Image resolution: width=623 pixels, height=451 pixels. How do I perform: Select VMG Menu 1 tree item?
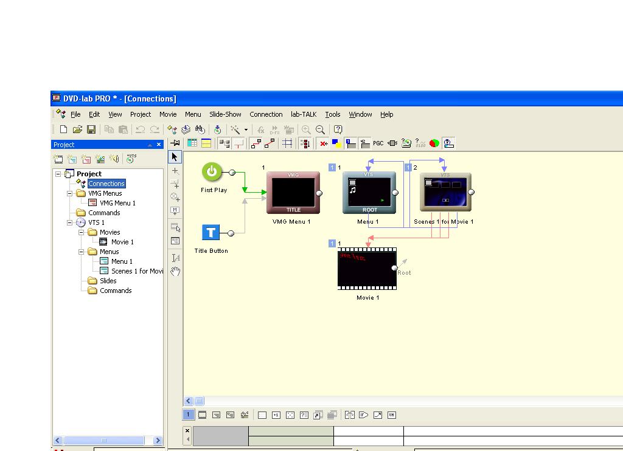pyautogui.click(x=117, y=203)
